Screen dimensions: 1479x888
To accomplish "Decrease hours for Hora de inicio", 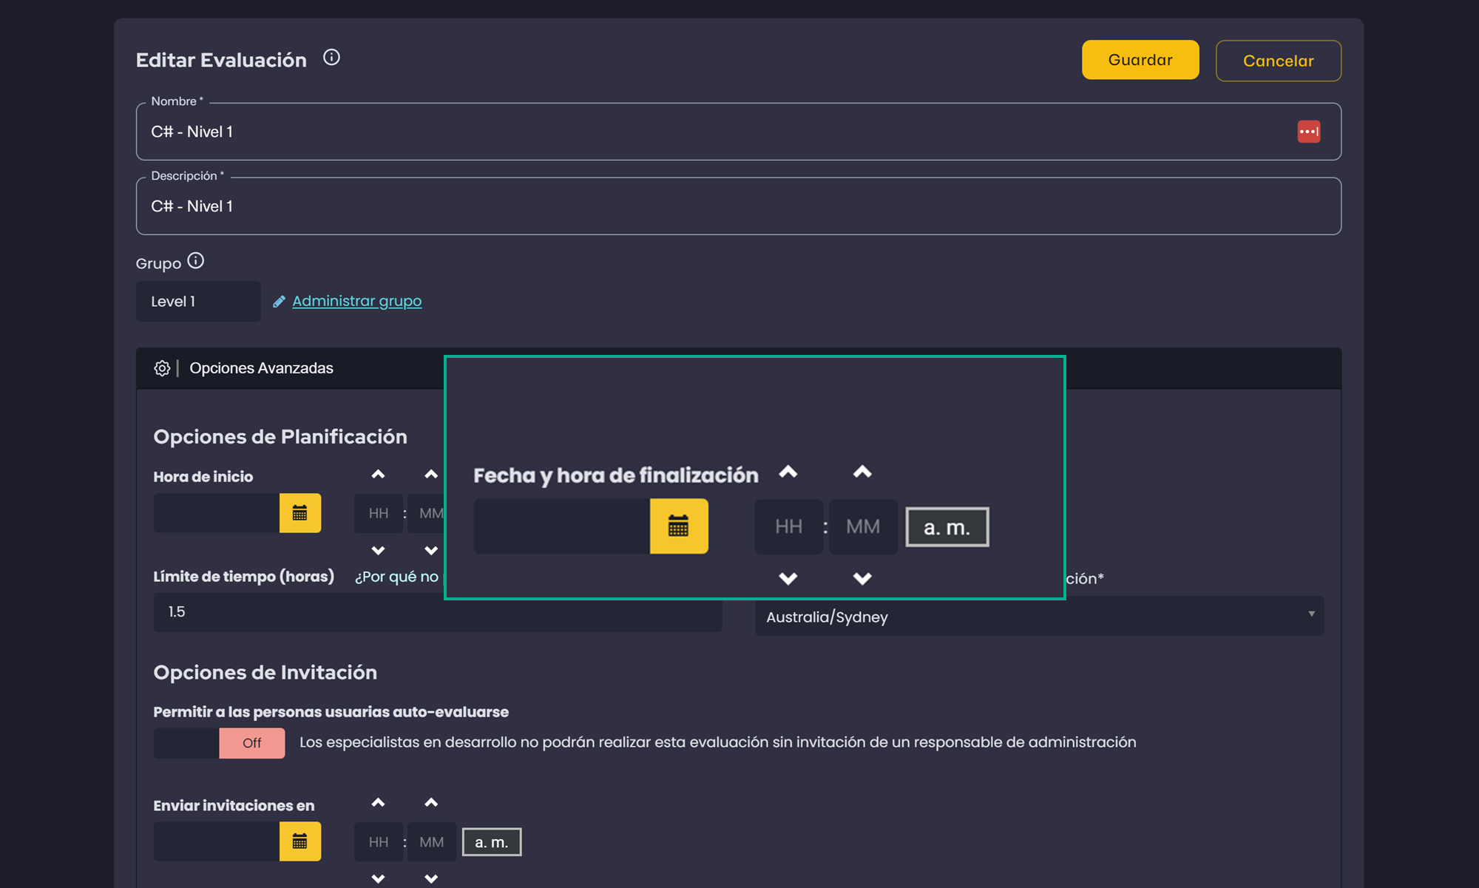I will click(x=378, y=551).
